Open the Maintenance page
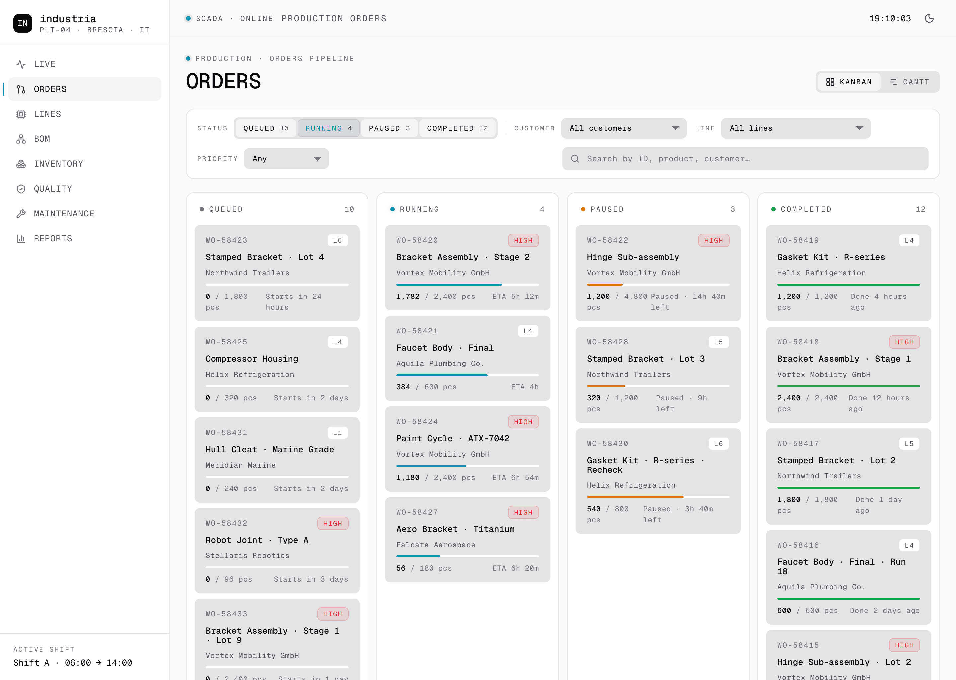The image size is (956, 680). pos(85,213)
